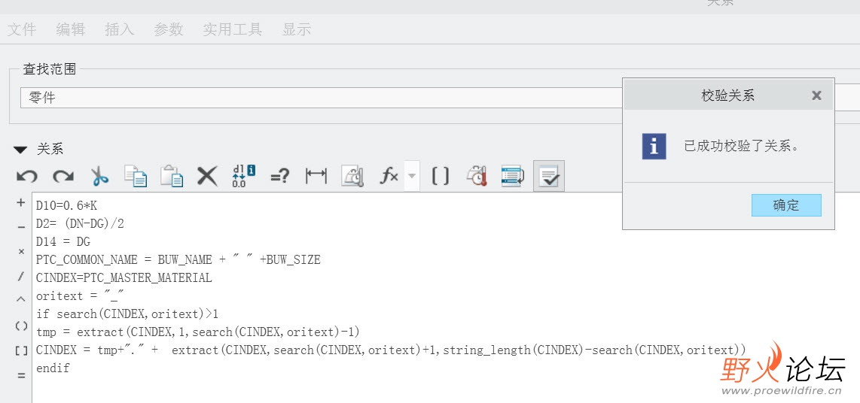This screenshot has width=860, height=403.
Task: Insert multiply operator from side bar
Action: click(21, 252)
